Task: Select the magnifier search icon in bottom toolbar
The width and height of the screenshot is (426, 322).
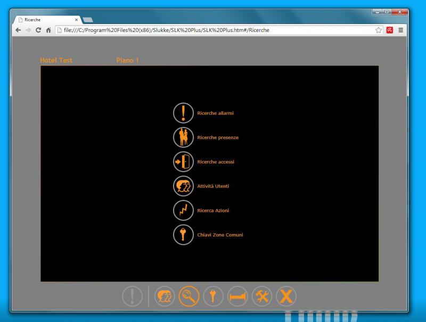Action: point(189,296)
